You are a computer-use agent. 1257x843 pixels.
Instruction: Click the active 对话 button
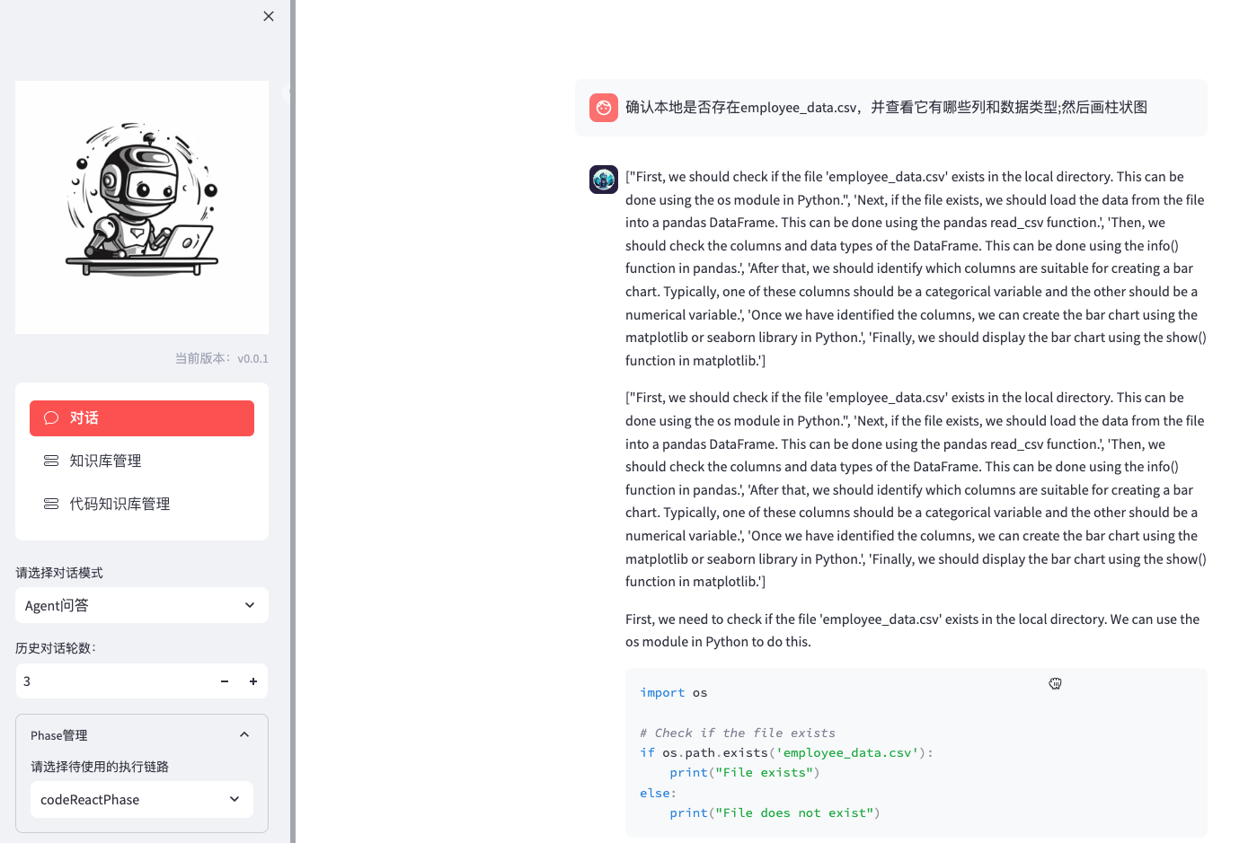pos(141,417)
